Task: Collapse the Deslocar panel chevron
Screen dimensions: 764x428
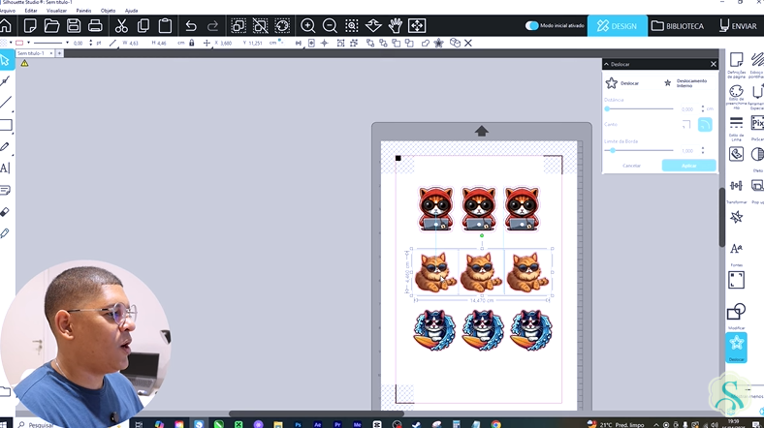Action: [607, 64]
